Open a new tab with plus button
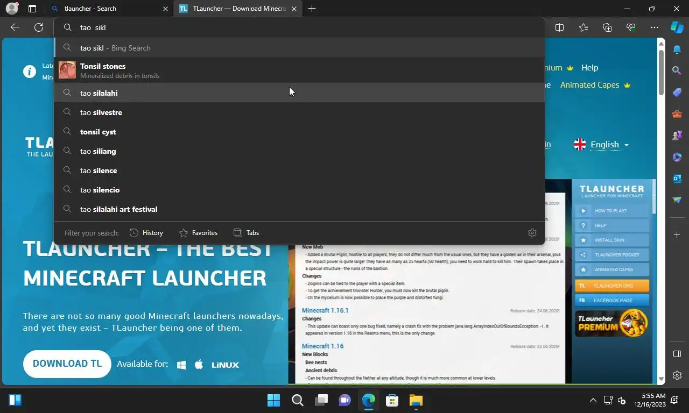Image resolution: width=689 pixels, height=413 pixels. tap(312, 9)
